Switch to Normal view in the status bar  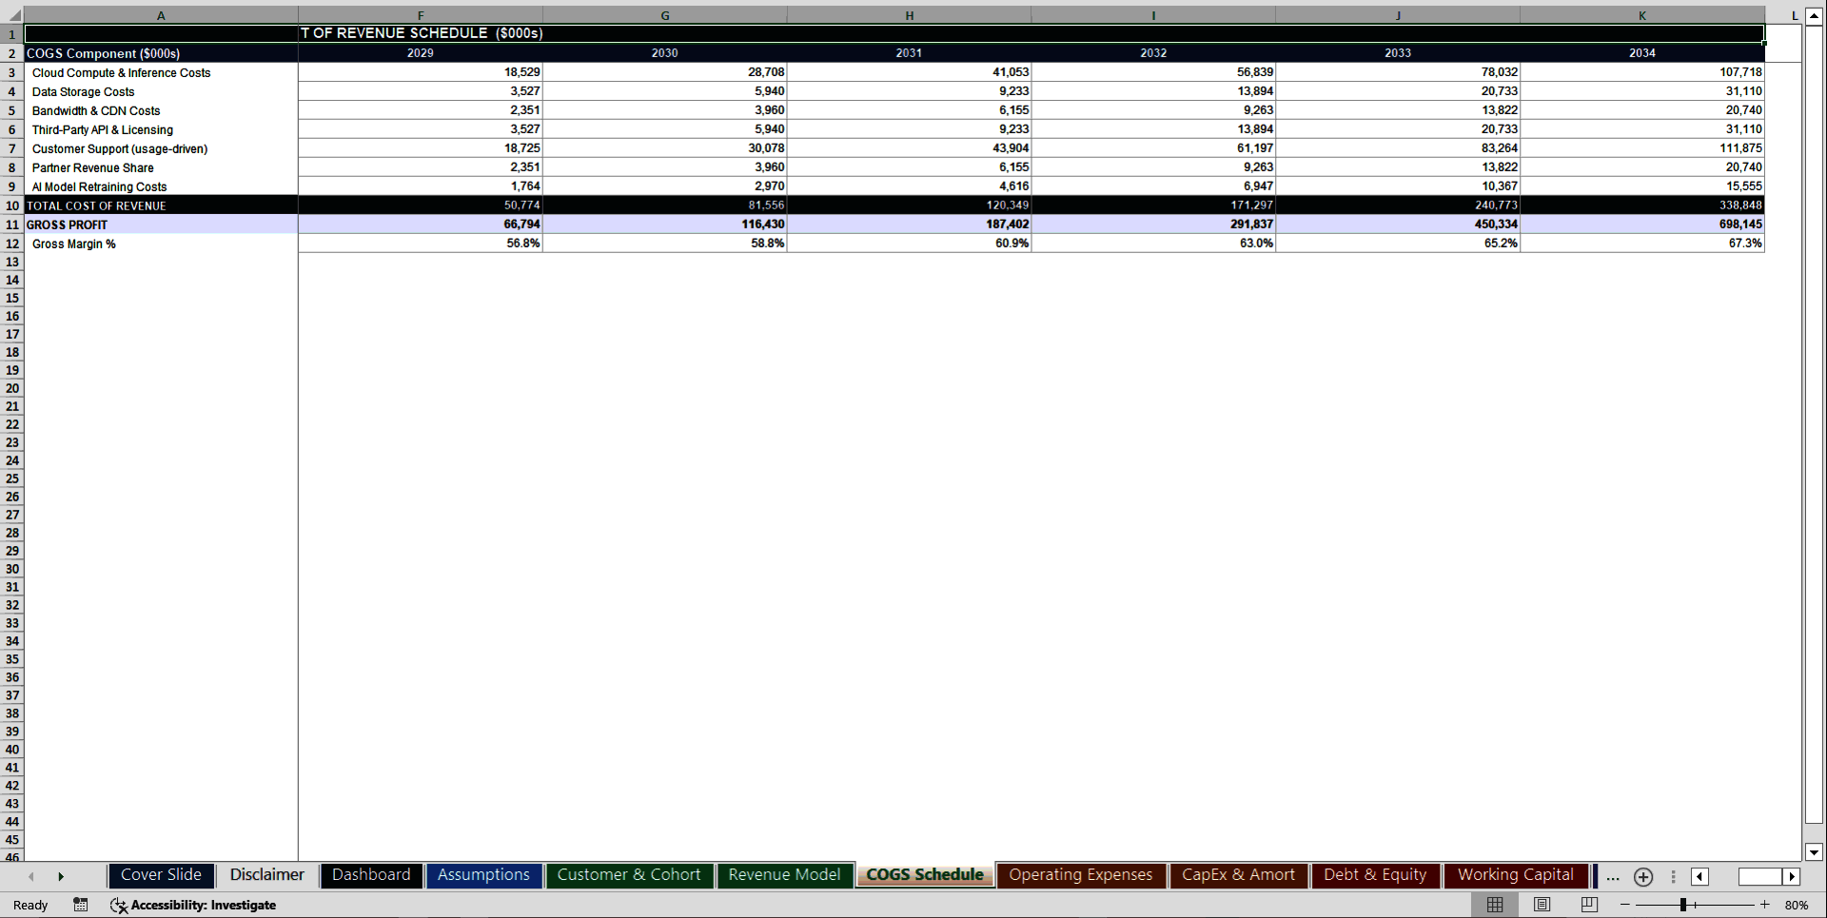point(1495,905)
